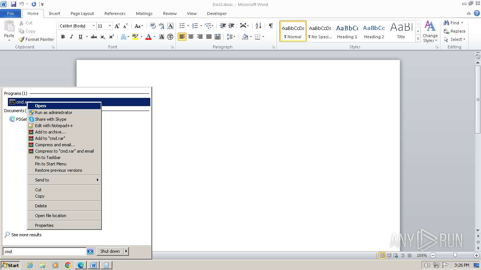Click Character Shading icon
Screen dimensions: 481x270
[162, 37]
